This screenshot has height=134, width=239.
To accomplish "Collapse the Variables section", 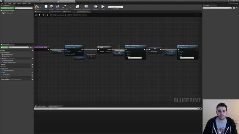I will click(1, 67).
